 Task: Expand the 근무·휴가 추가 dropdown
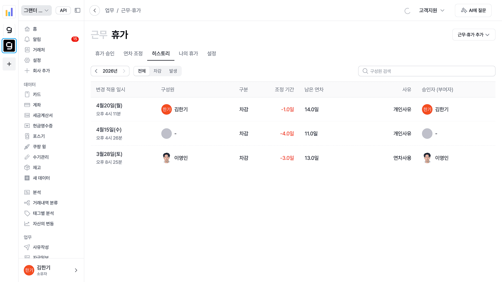click(474, 35)
